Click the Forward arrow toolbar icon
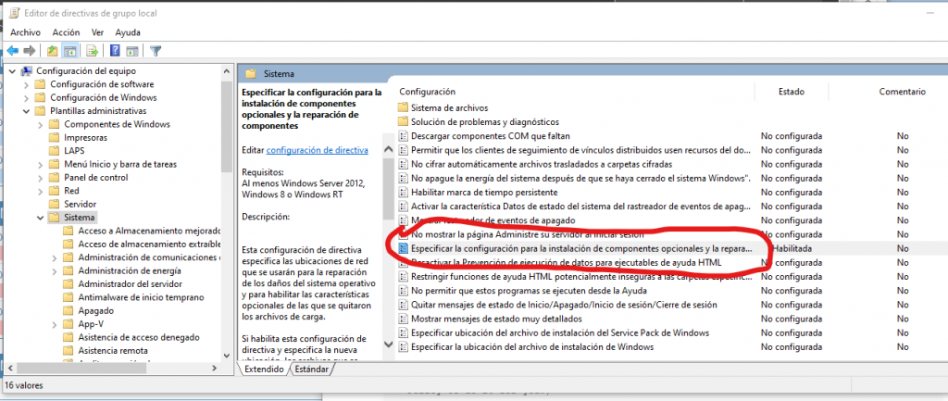 (30, 50)
